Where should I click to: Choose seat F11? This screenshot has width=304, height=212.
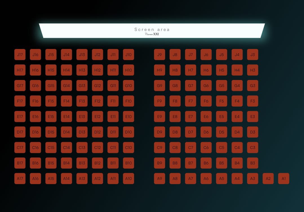point(113,101)
